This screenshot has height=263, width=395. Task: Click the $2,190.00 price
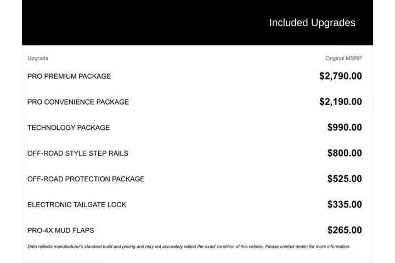click(x=340, y=102)
